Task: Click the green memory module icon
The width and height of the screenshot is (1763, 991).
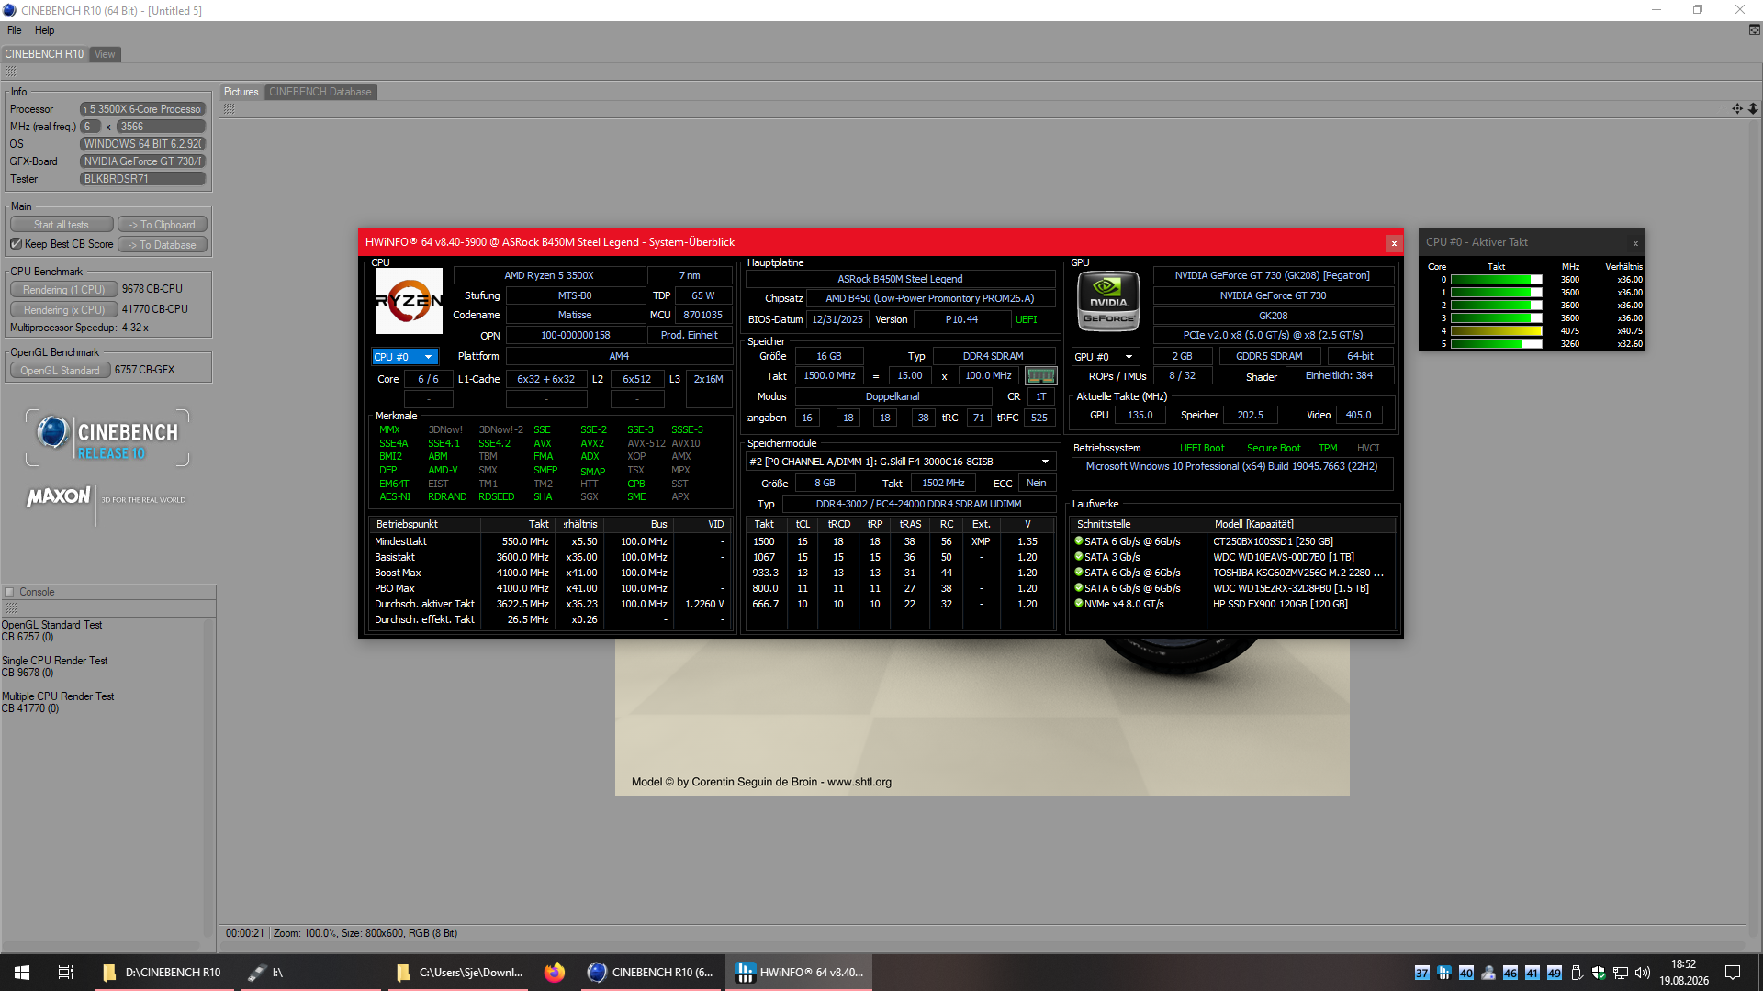Action: tap(1040, 376)
